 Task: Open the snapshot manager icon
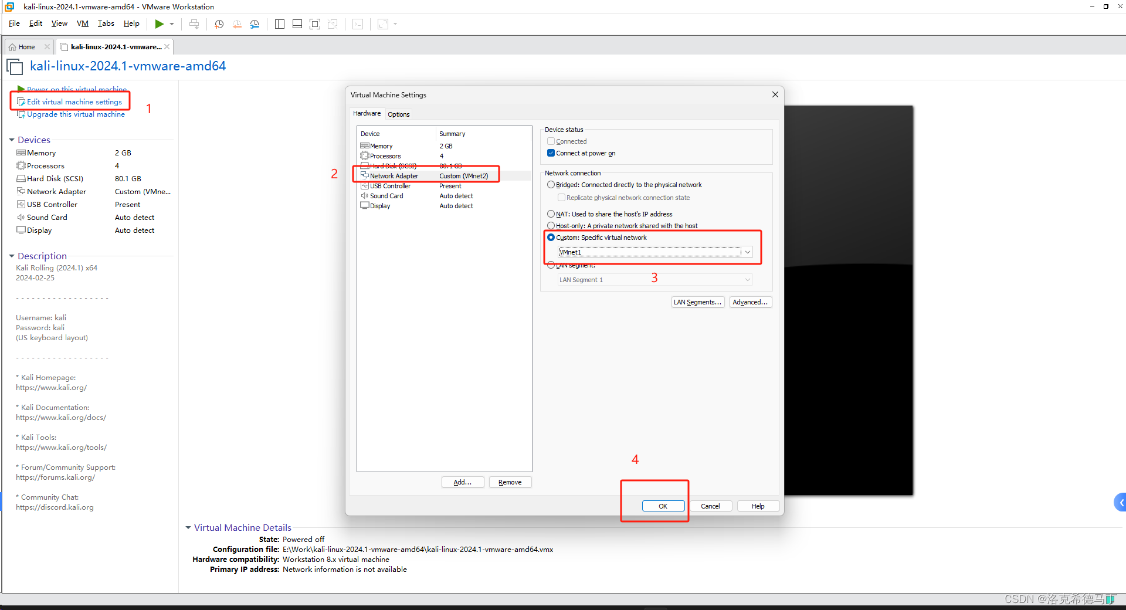(255, 24)
